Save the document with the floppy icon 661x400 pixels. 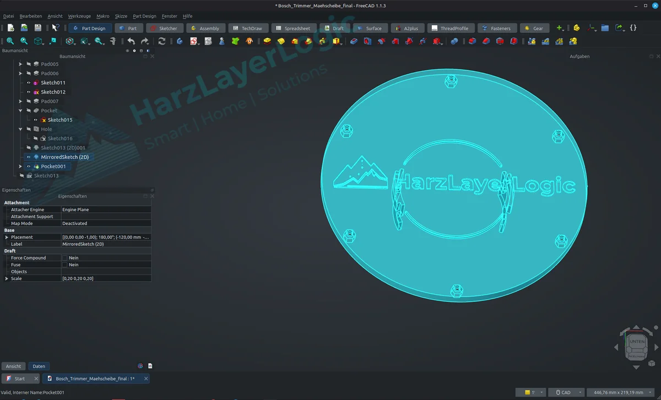click(x=38, y=28)
